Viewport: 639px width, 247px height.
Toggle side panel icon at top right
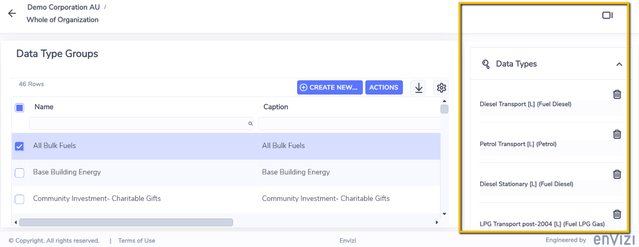click(x=607, y=15)
